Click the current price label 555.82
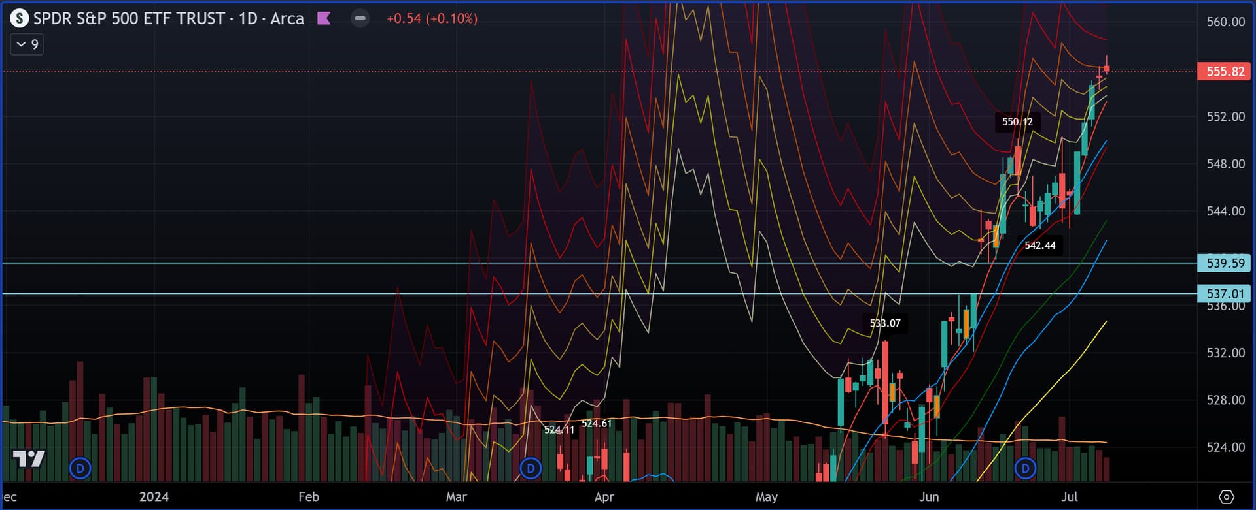This screenshot has height=510, width=1256. (x=1225, y=71)
